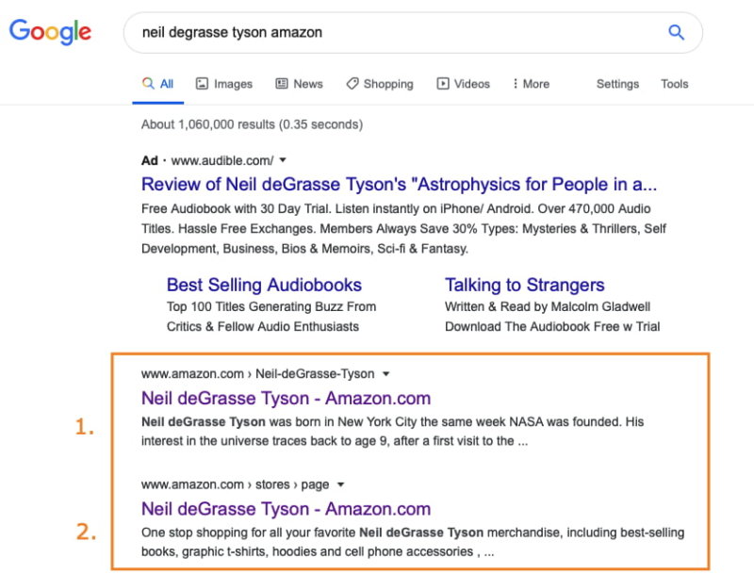The height and width of the screenshot is (574, 754).
Task: Click the Videos tab play icon
Action: click(x=442, y=84)
